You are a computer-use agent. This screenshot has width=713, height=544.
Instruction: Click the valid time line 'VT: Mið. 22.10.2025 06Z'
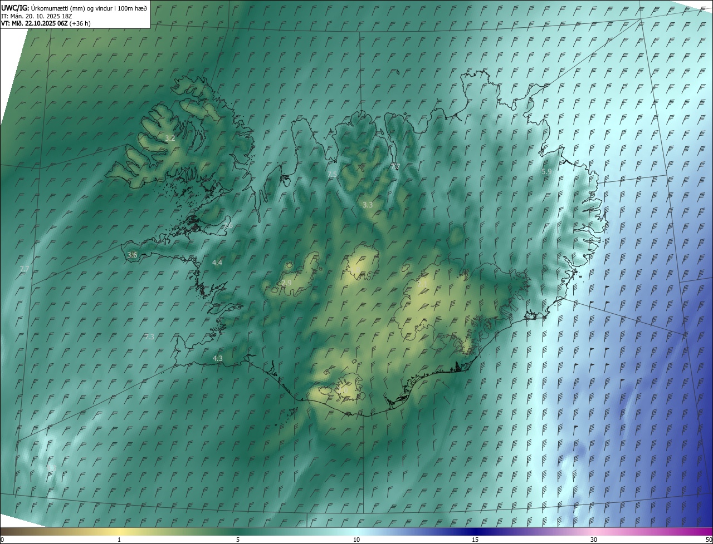(34, 23)
